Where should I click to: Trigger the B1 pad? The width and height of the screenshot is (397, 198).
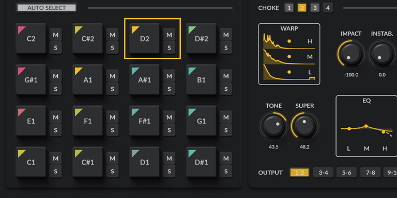(201, 79)
